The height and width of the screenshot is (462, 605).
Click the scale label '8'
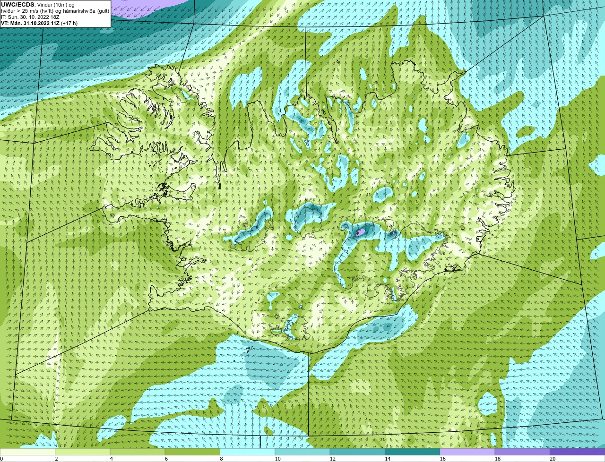click(221, 459)
